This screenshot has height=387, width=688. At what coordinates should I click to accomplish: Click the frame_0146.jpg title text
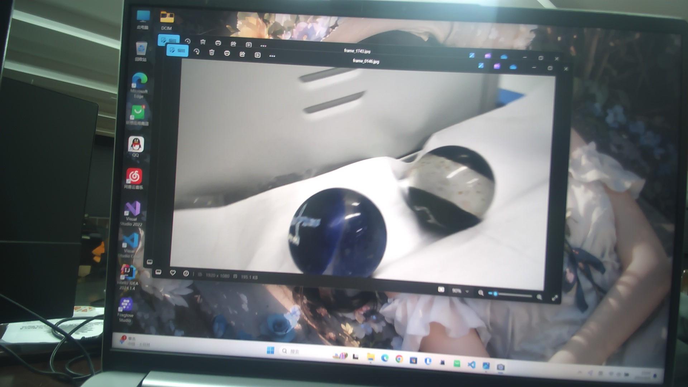coord(366,61)
